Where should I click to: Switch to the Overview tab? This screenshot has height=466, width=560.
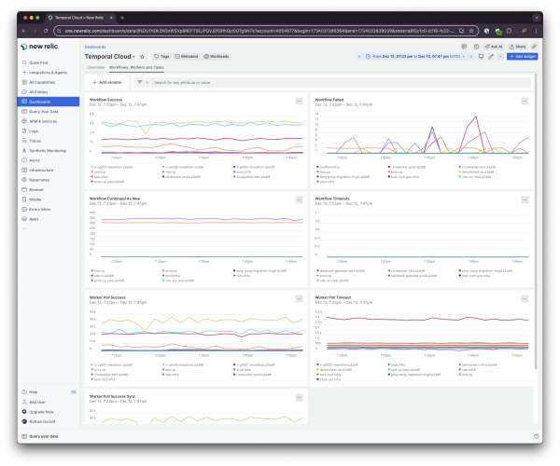pyautogui.click(x=95, y=68)
